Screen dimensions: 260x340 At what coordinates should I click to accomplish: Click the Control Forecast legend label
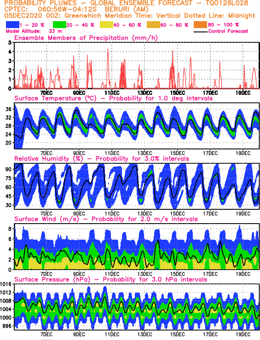tap(228, 31)
